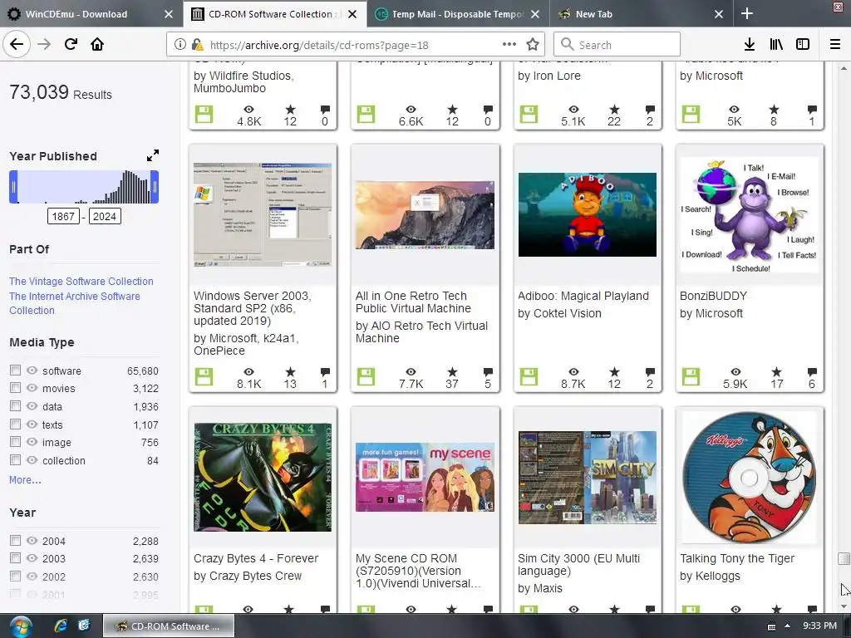Open the page actions three-dots menu
The height and width of the screenshot is (638, 851).
(509, 45)
